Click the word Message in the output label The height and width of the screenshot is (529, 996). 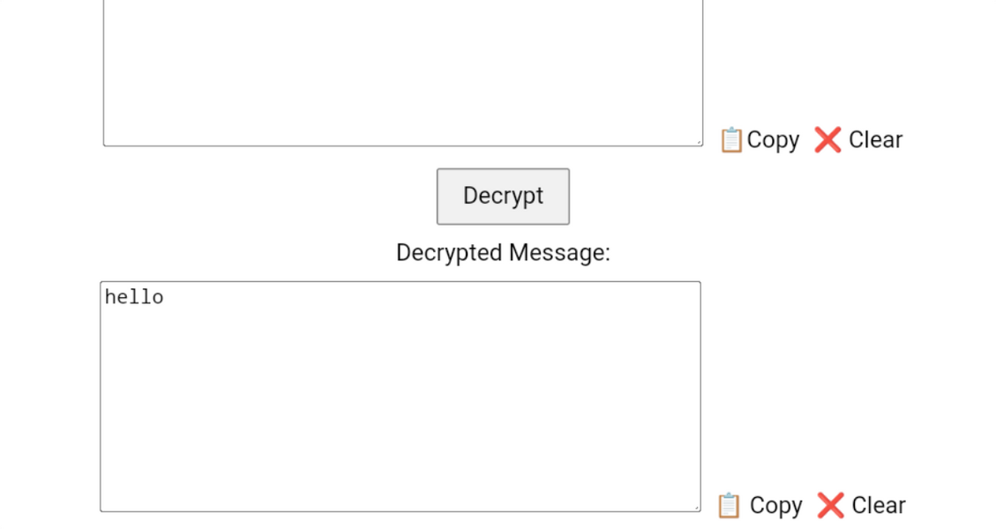point(559,253)
